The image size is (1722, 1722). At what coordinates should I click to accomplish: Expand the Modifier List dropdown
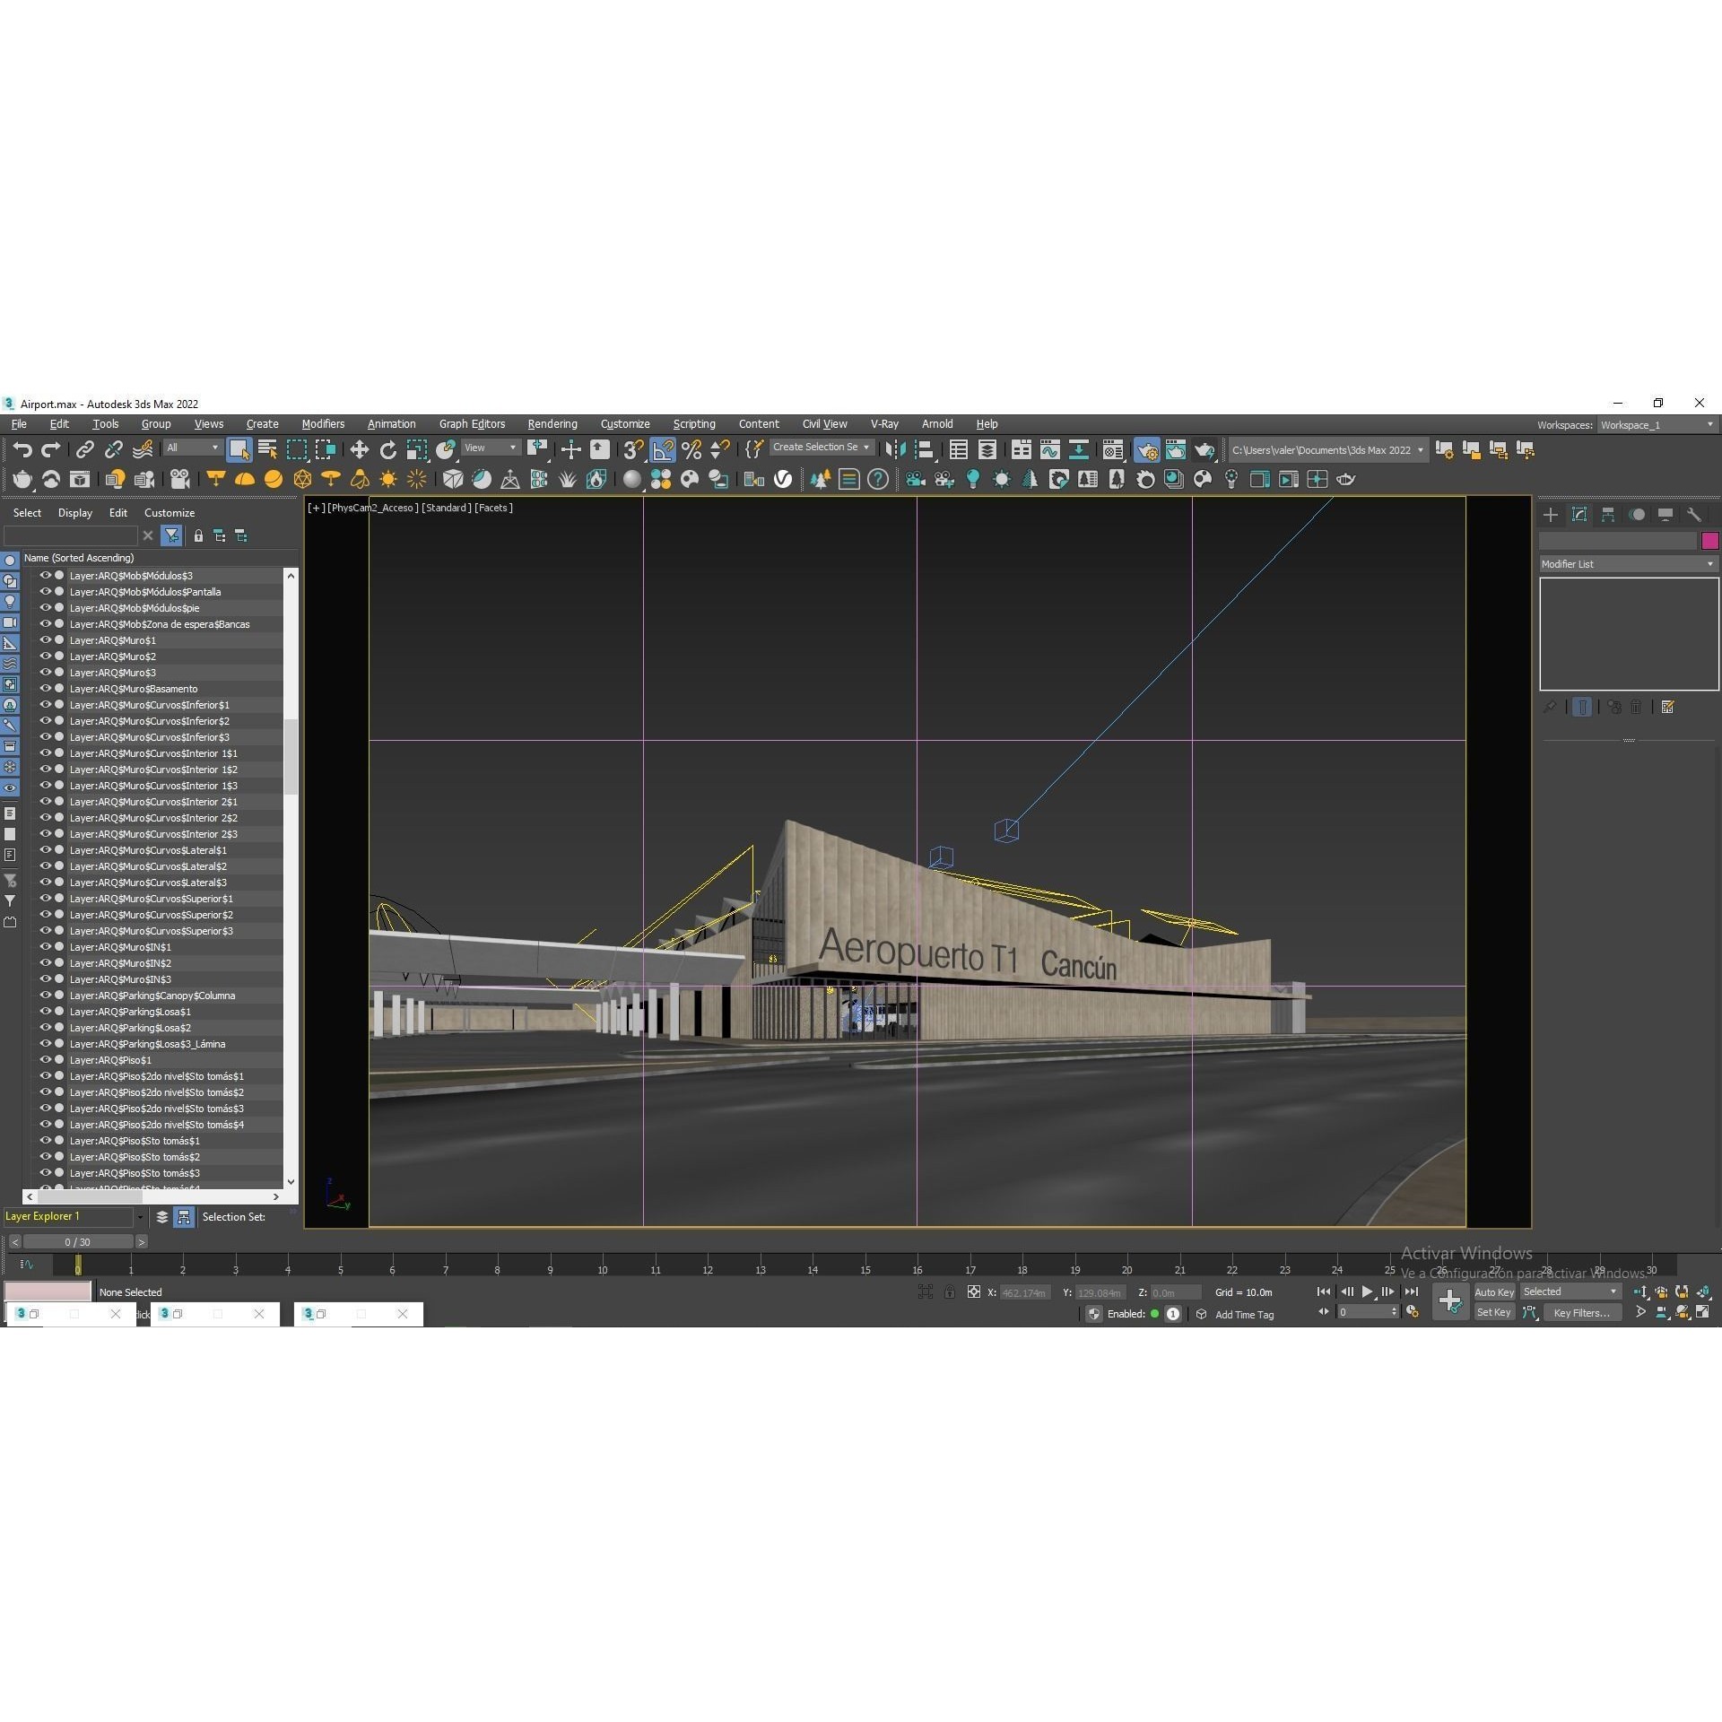click(1629, 564)
